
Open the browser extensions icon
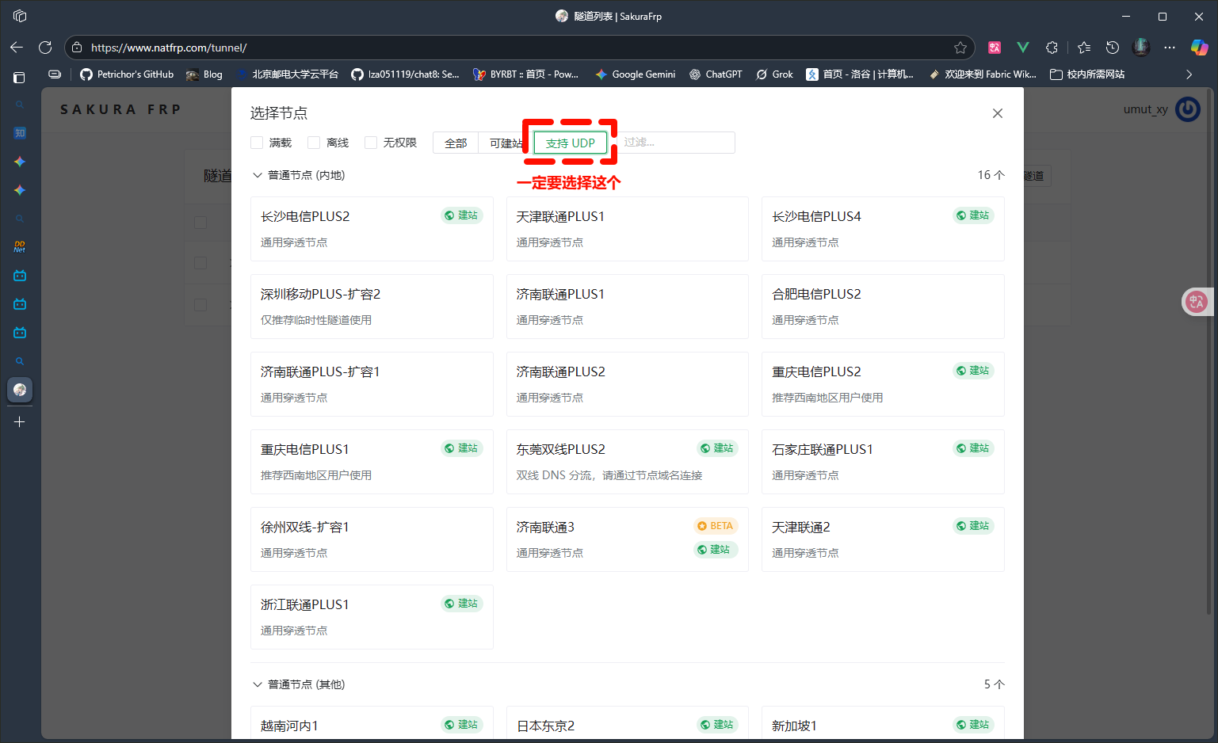tap(1052, 47)
